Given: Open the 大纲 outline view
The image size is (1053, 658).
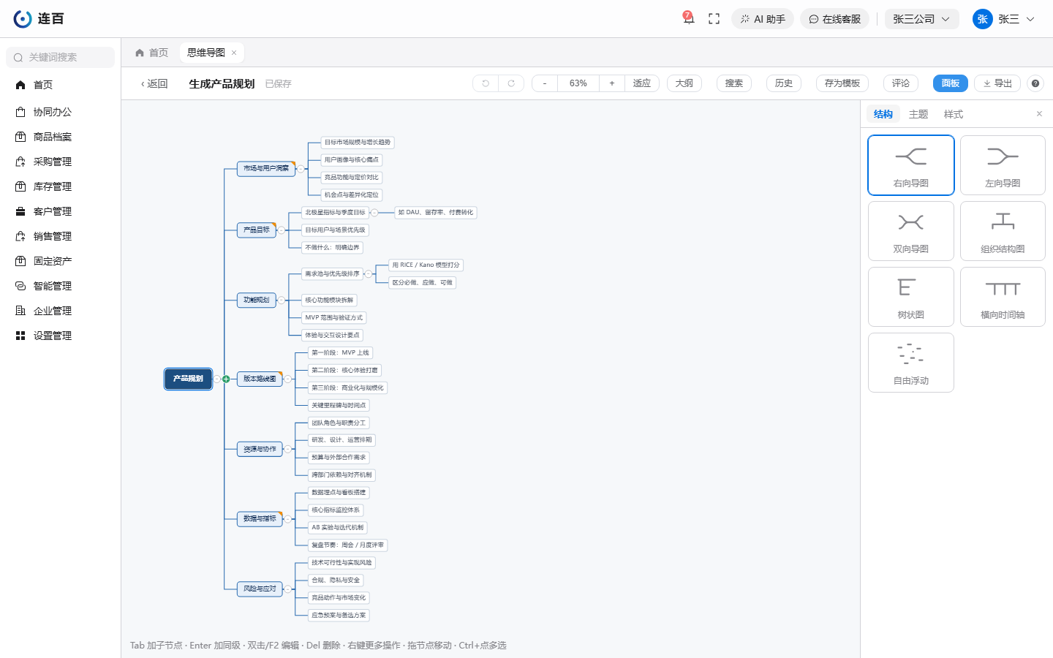Looking at the screenshot, I should point(684,83).
